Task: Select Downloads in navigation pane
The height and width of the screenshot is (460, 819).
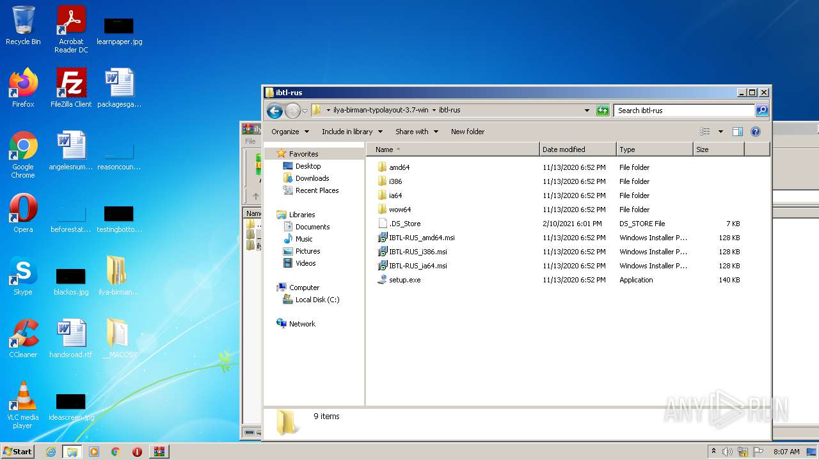Action: tap(312, 178)
